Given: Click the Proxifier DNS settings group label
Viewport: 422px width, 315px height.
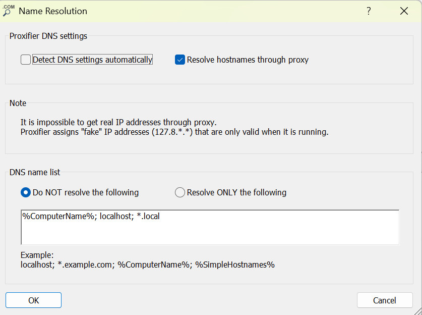Looking at the screenshot, I should click(x=48, y=36).
